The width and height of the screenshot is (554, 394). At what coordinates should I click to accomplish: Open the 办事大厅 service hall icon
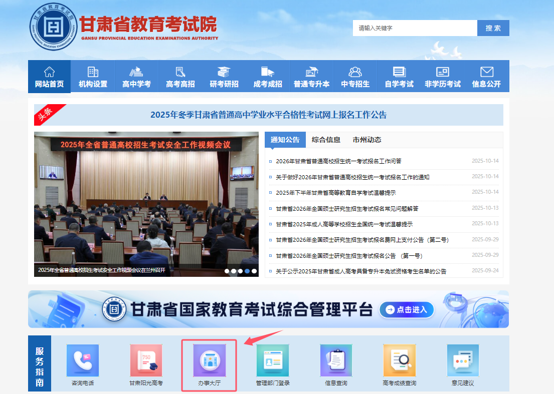[209, 360]
